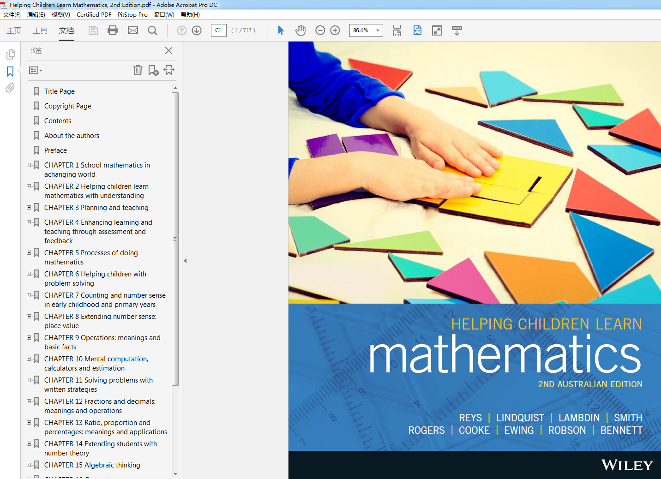The height and width of the screenshot is (479, 661).
Task: Toggle the bookmarks panel icon
Action: [10, 72]
